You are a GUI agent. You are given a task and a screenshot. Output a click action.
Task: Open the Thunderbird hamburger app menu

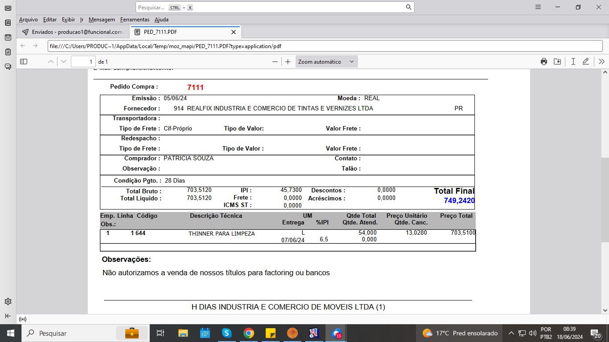538,7
